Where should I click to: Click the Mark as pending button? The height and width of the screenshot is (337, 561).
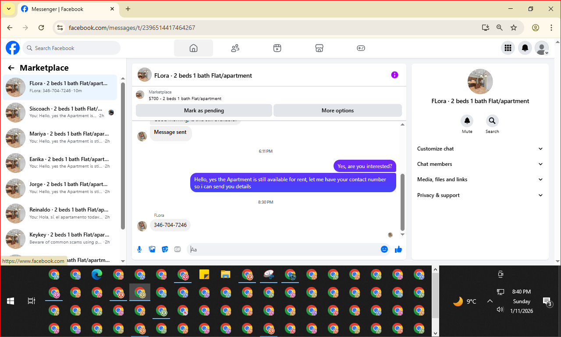click(x=204, y=111)
